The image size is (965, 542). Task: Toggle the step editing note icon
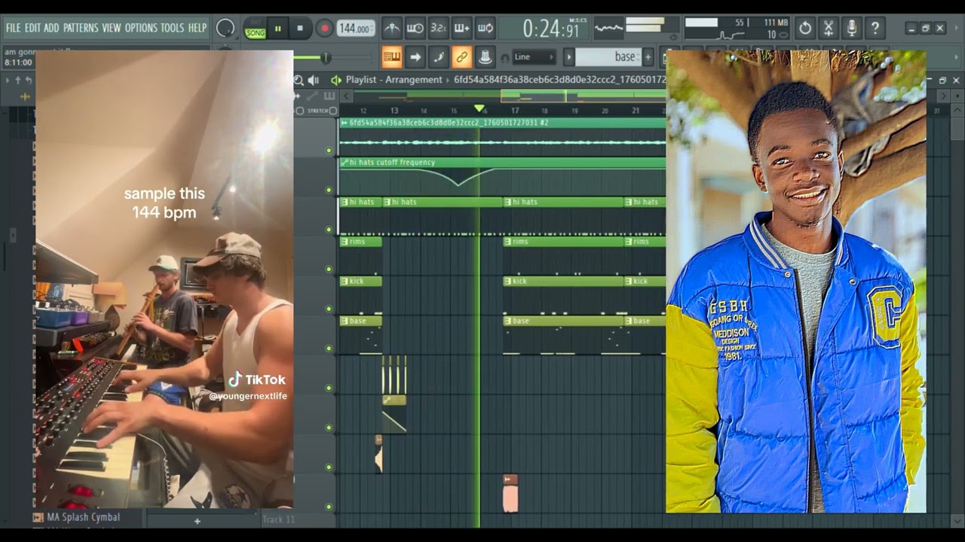point(438,56)
